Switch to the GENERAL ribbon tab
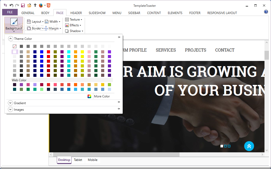 28,13
